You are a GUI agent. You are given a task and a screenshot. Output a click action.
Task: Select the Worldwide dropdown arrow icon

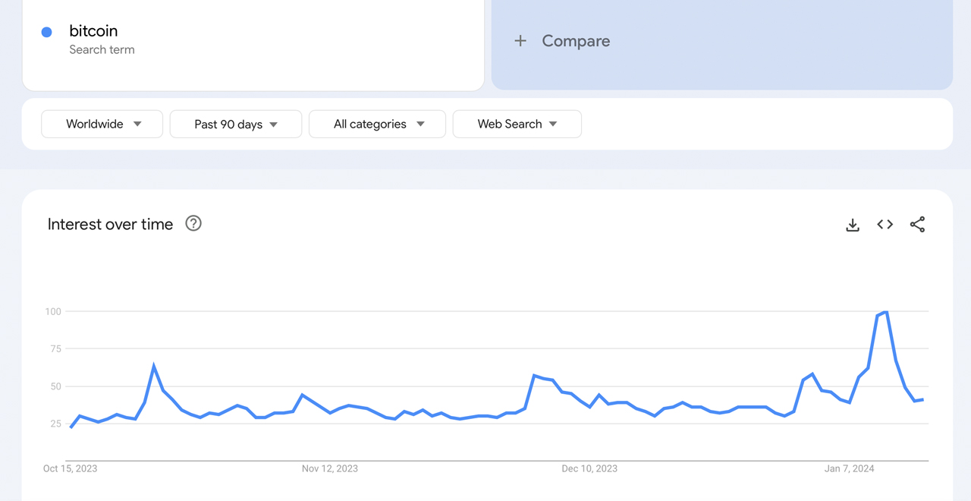pyautogui.click(x=137, y=124)
